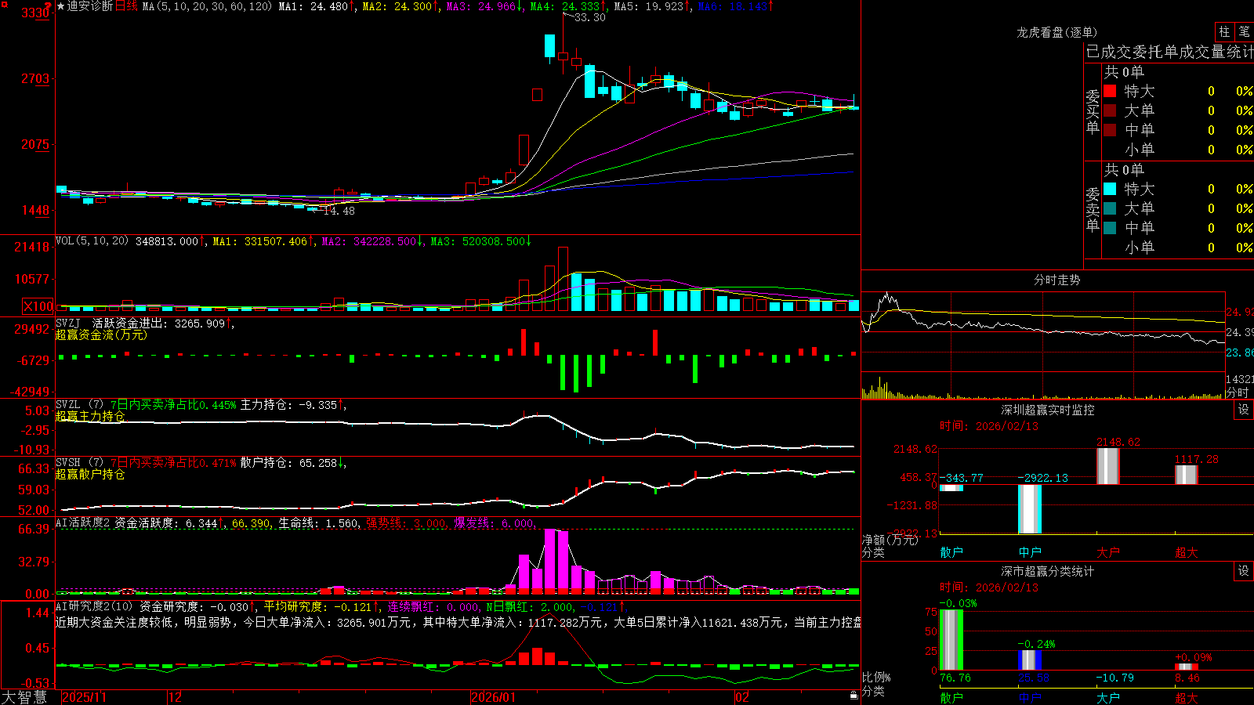The width and height of the screenshot is (1254, 705).
Task: Click the VOL(5,10,20) indicator label
Action: pos(92,241)
